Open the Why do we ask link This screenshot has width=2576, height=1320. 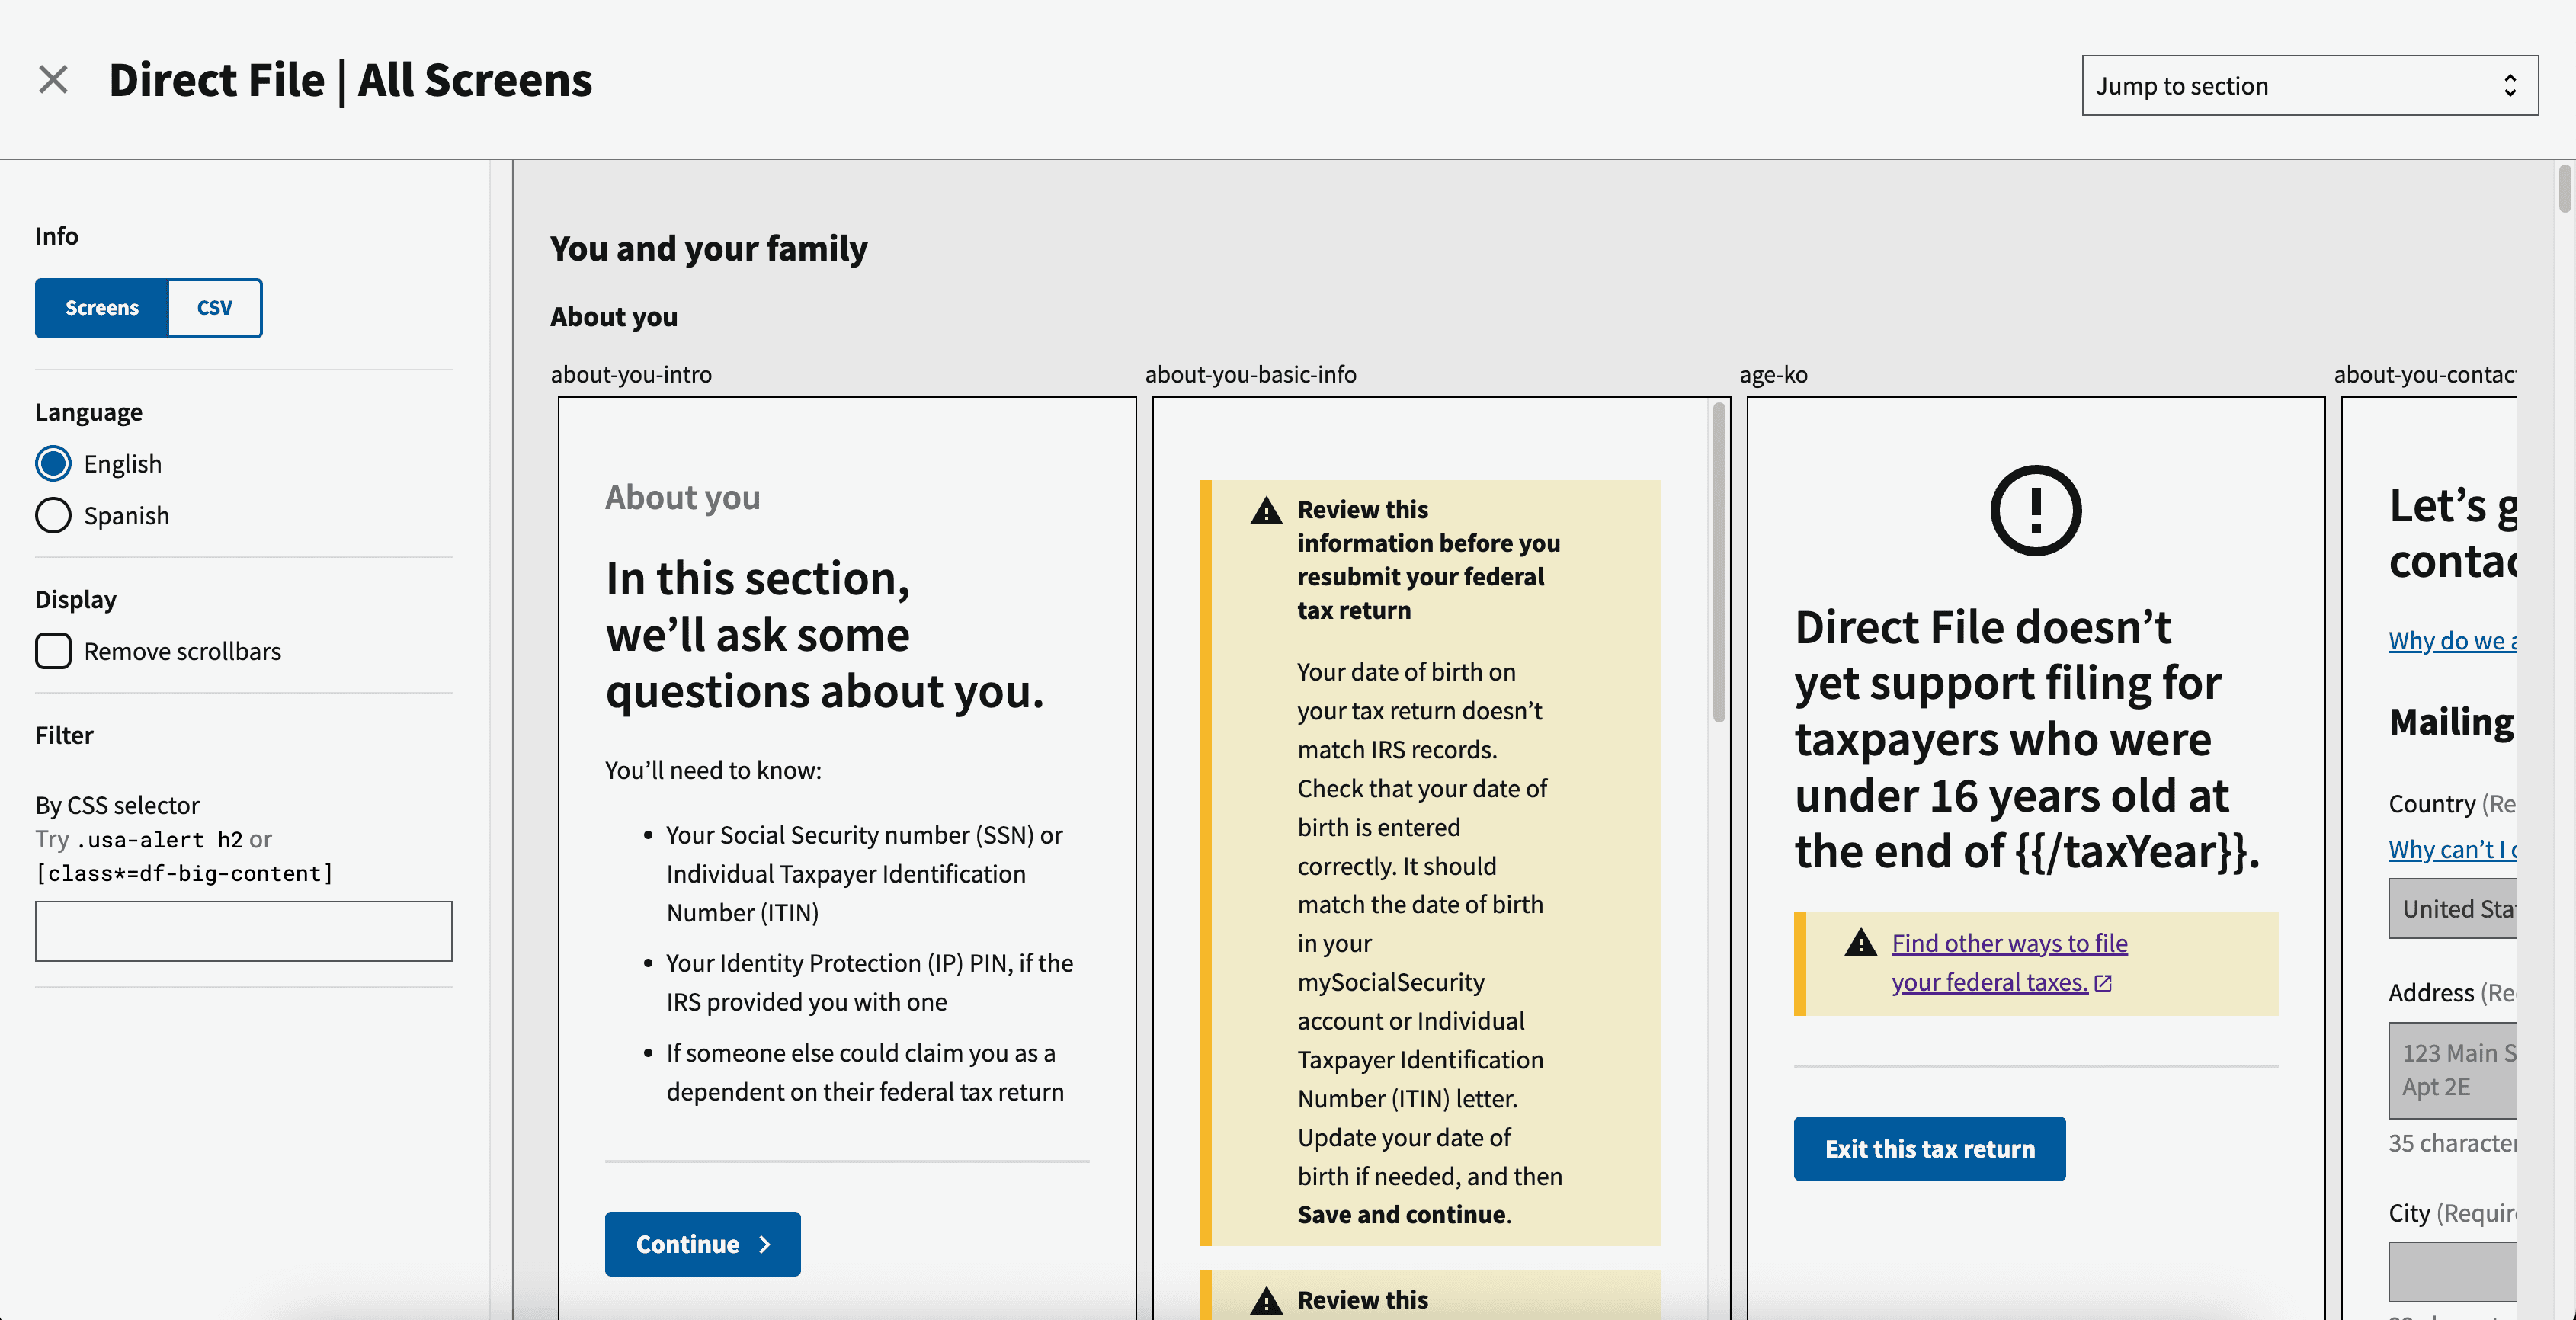(x=2452, y=640)
